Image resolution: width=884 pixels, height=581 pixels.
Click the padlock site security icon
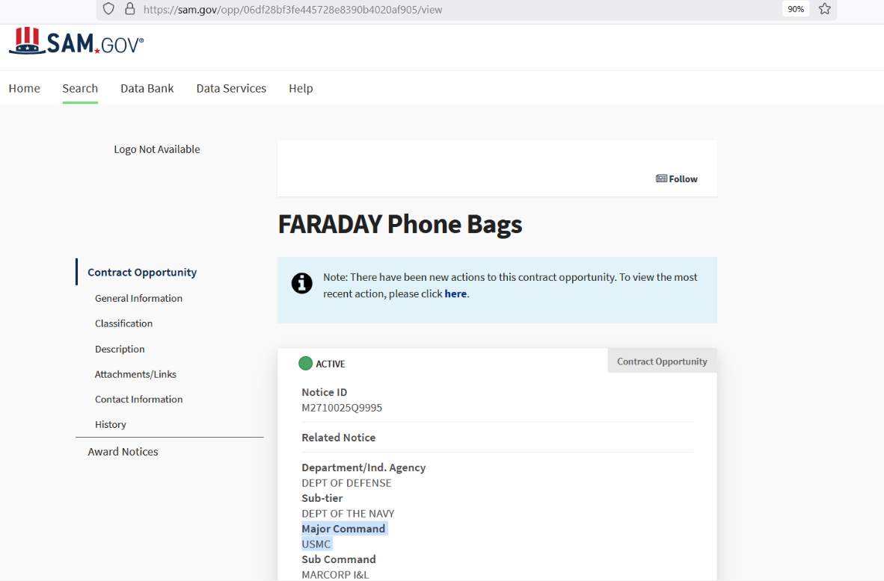pos(130,9)
